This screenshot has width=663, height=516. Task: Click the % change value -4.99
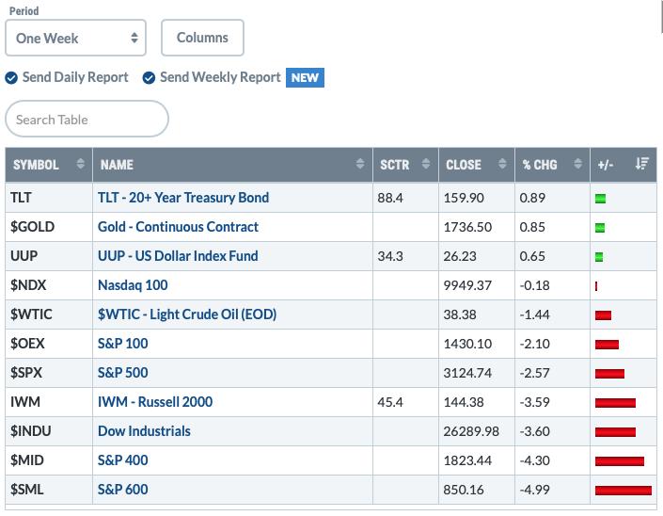[534, 490]
